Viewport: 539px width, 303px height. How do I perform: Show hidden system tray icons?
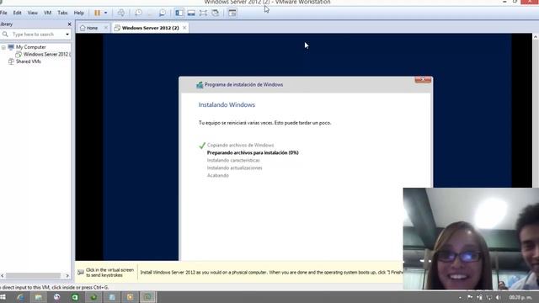461,297
